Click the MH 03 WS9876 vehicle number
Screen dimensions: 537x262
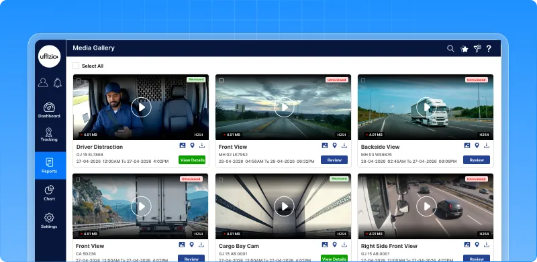(x=377, y=155)
